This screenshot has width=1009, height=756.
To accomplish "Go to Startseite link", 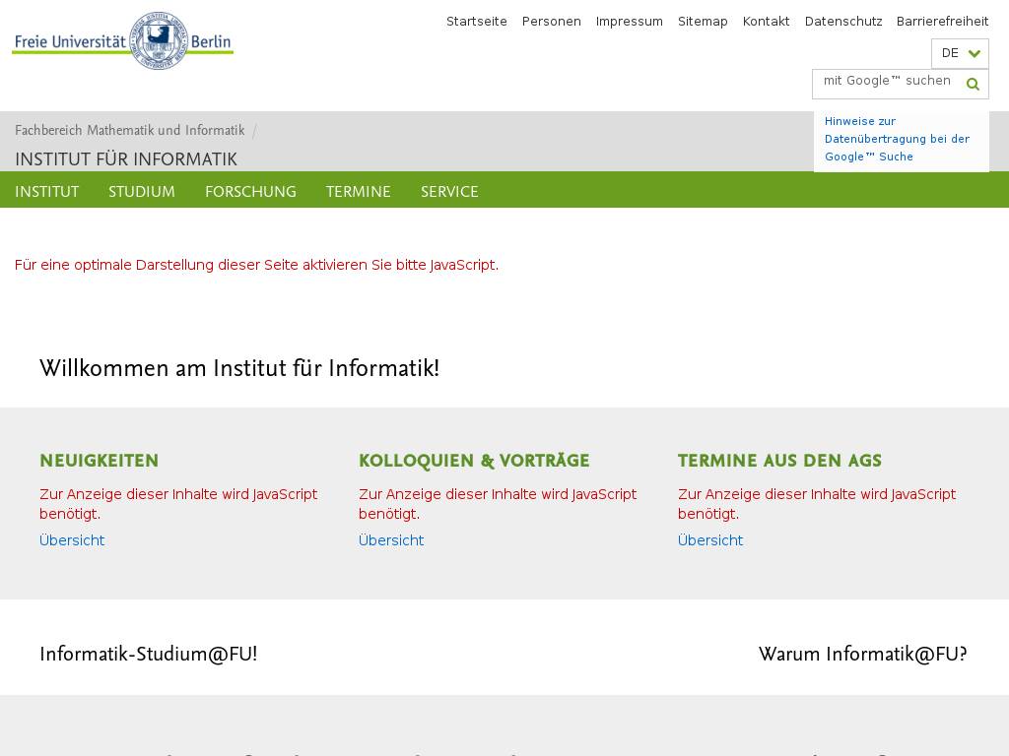I will pos(476,22).
